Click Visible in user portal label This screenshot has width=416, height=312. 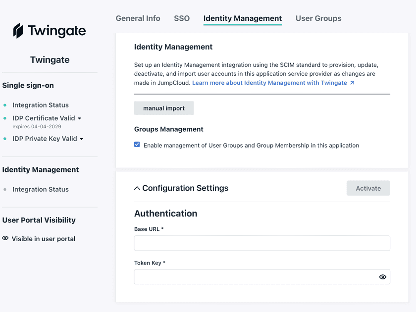pyautogui.click(x=44, y=239)
